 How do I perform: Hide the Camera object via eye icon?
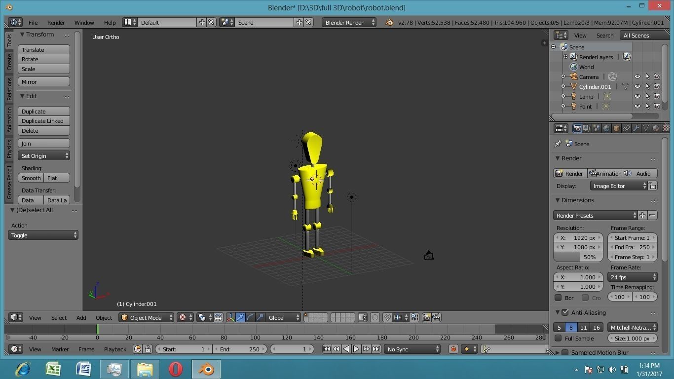(637, 77)
